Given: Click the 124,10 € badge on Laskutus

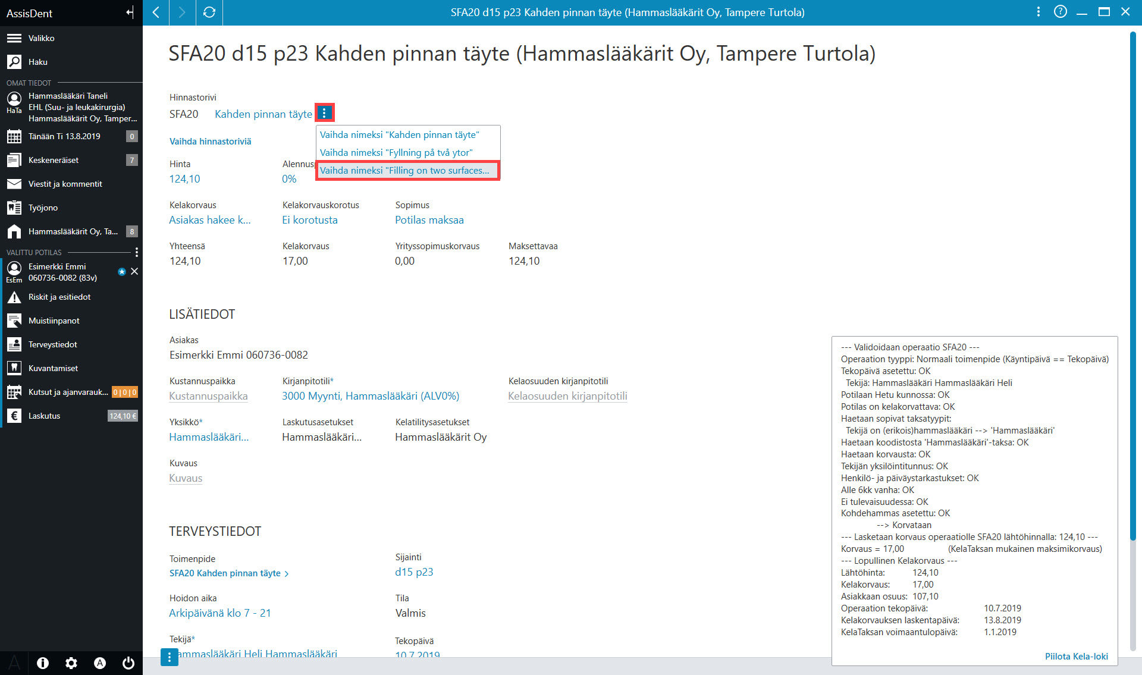Looking at the screenshot, I should (x=123, y=416).
